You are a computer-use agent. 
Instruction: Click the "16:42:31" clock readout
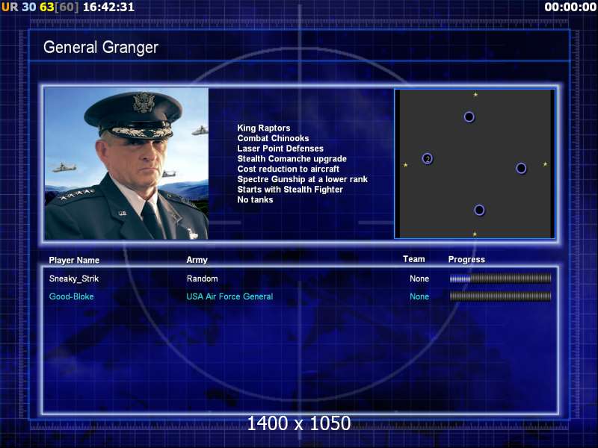pyautogui.click(x=108, y=7)
